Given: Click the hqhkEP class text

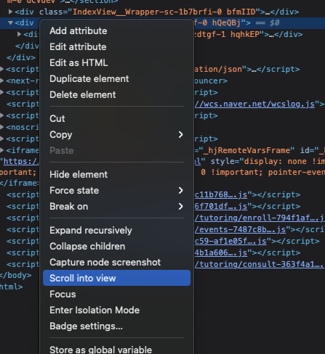Looking at the screenshot, I should click(245, 35).
